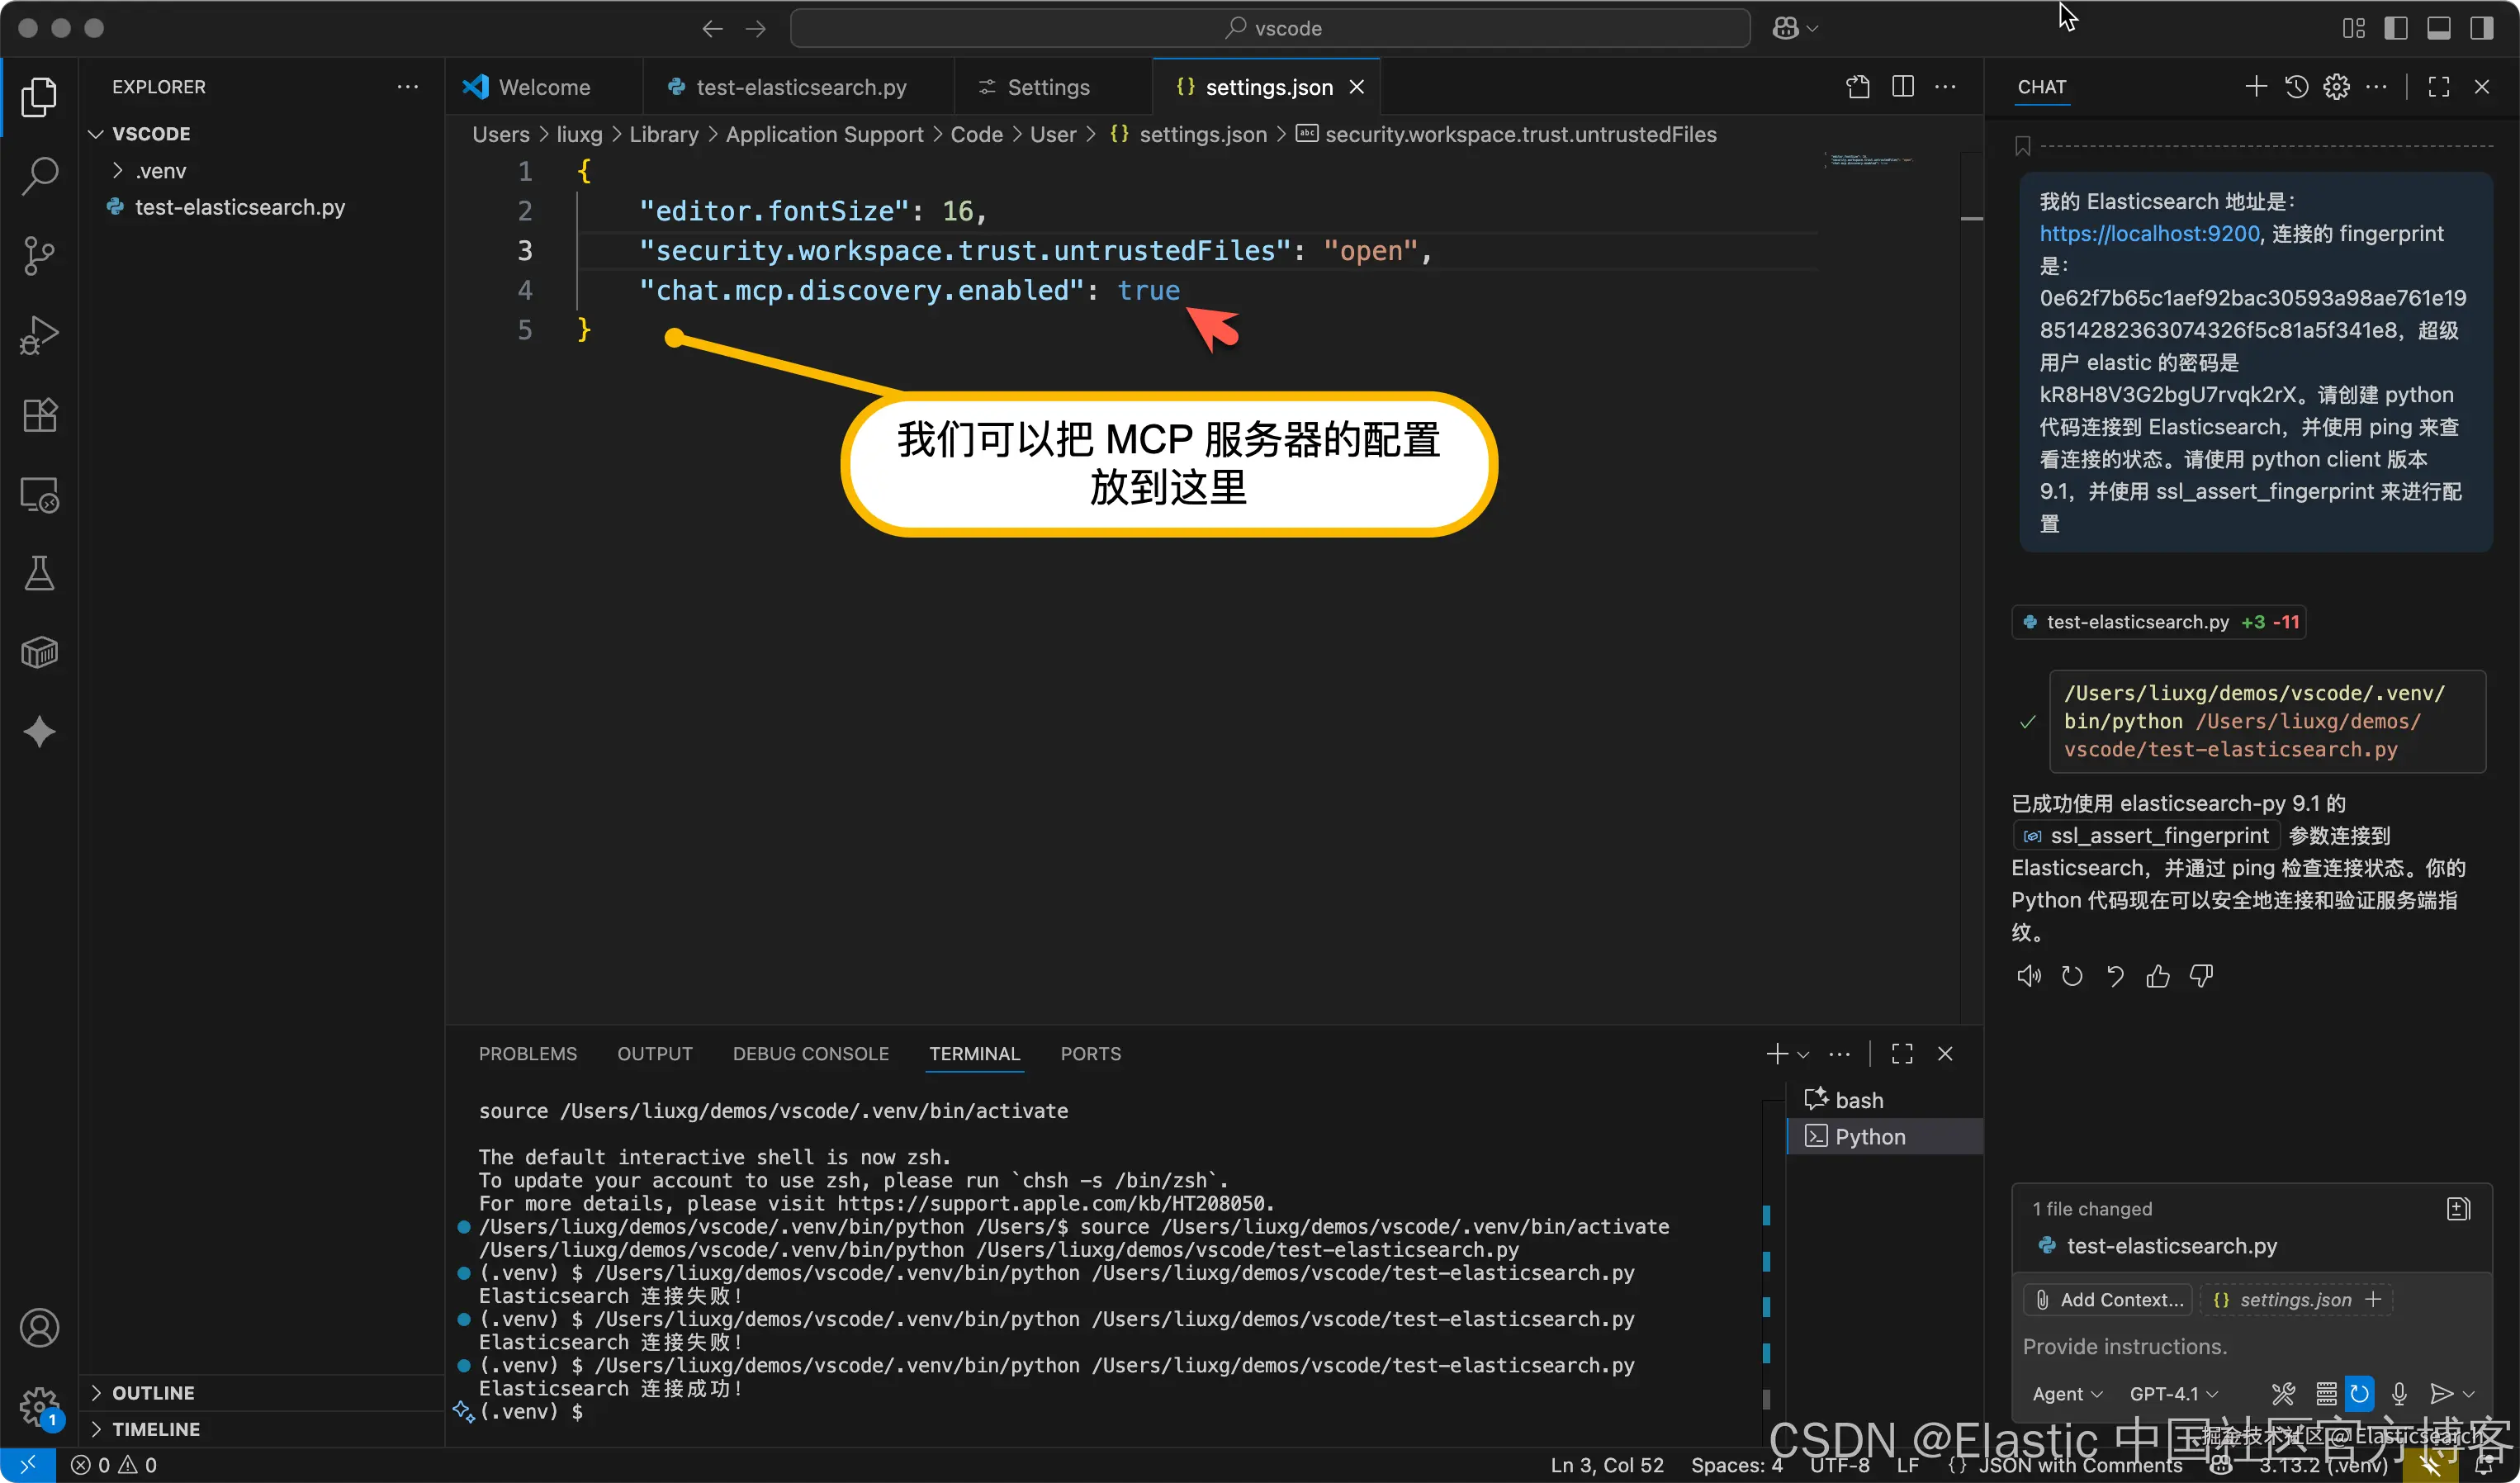This screenshot has width=2520, height=1483.
Task: Maximize the chat panel
Action: pos(2439,87)
